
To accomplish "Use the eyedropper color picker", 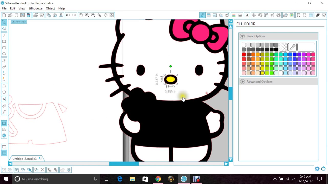I will point(292,47).
